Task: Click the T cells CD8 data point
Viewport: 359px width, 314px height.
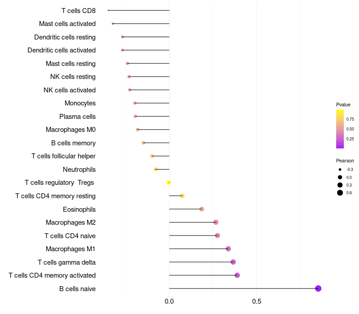Action: tap(109, 10)
